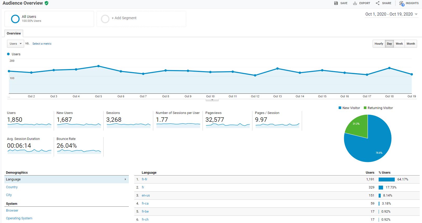Viewport: 422px width, 223px height.
Task: Open the fr-fr language row link
Action: pos(144,179)
